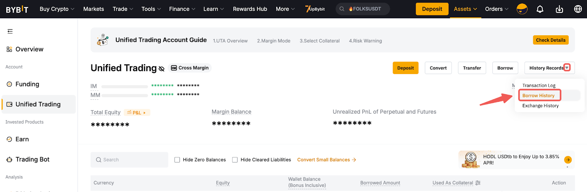
Task: Click the Bybit logo
Action: (17, 9)
